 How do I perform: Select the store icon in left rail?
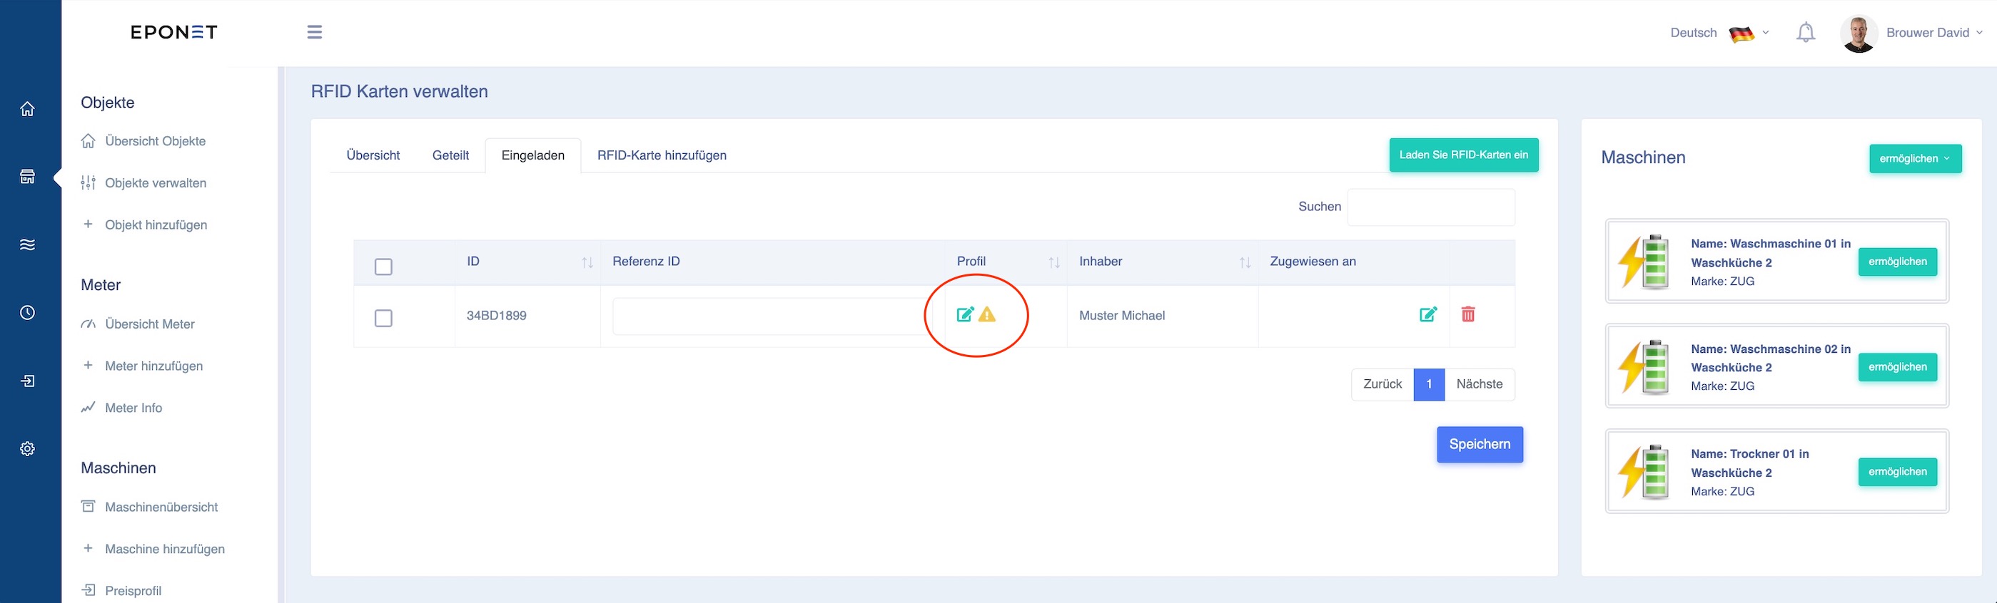(27, 177)
